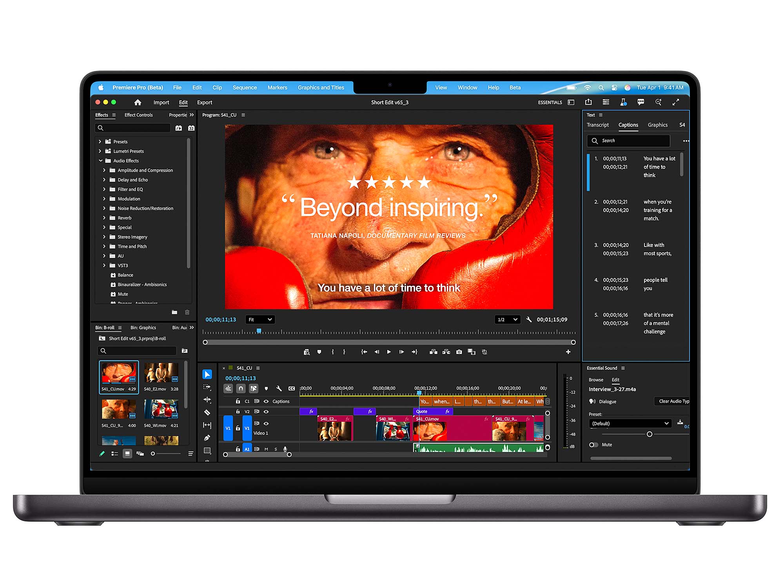Open Program monitor wrench settings
The image size is (784, 588).
coord(529,319)
